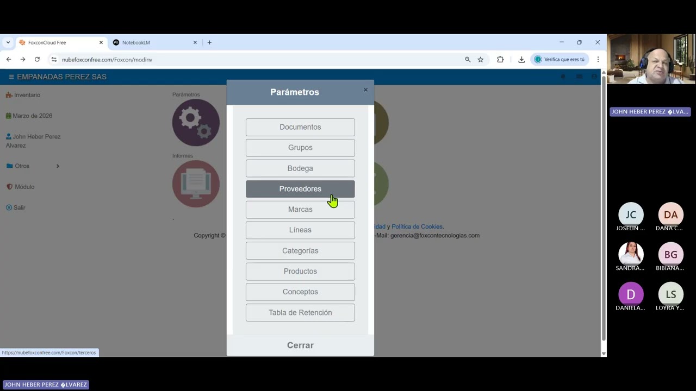Select the FoxconCloud Free tab
Image resolution: width=696 pixels, height=391 pixels.
coord(61,42)
